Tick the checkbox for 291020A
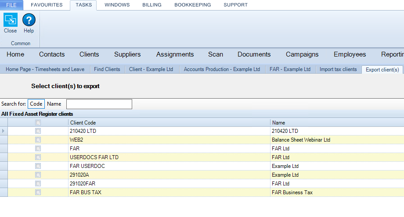 tap(38, 175)
